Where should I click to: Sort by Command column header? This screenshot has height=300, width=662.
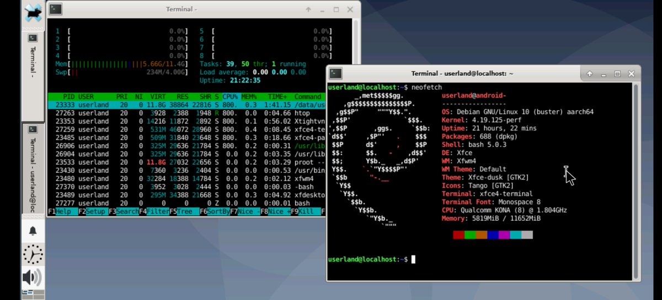coord(308,96)
